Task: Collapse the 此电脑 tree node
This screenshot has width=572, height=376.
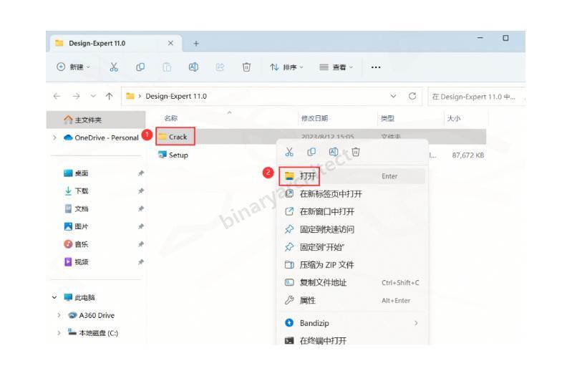Action: point(54,297)
